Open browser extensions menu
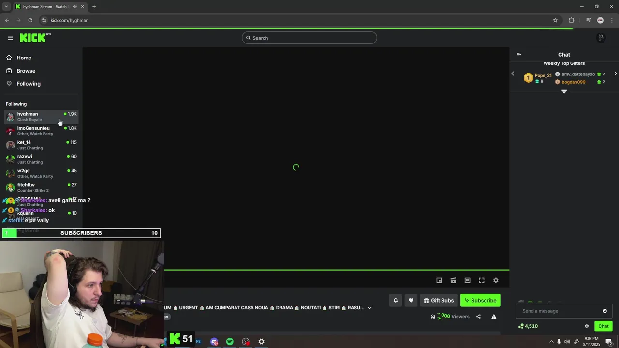This screenshot has height=348, width=619. coord(571,20)
